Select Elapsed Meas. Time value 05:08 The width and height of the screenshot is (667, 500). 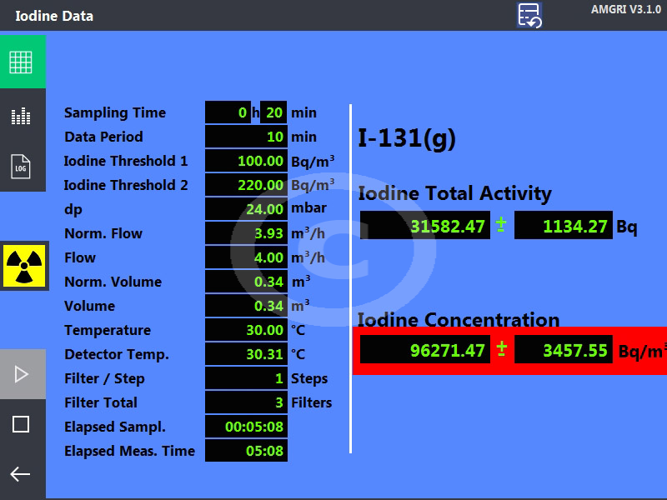(x=246, y=451)
